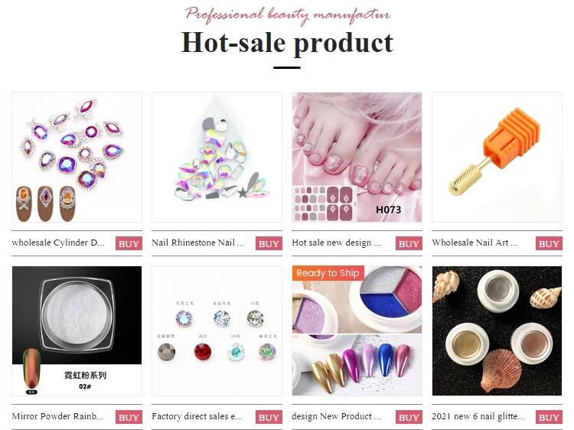Open the 'wholesale Cylinder D...' title link

58,243
